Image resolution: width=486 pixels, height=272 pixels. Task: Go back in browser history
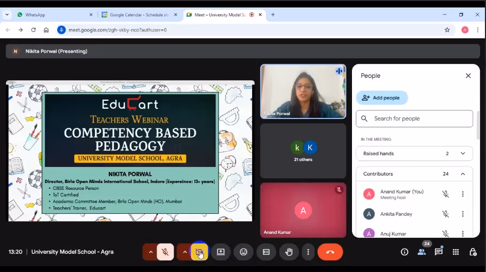pos(8,30)
